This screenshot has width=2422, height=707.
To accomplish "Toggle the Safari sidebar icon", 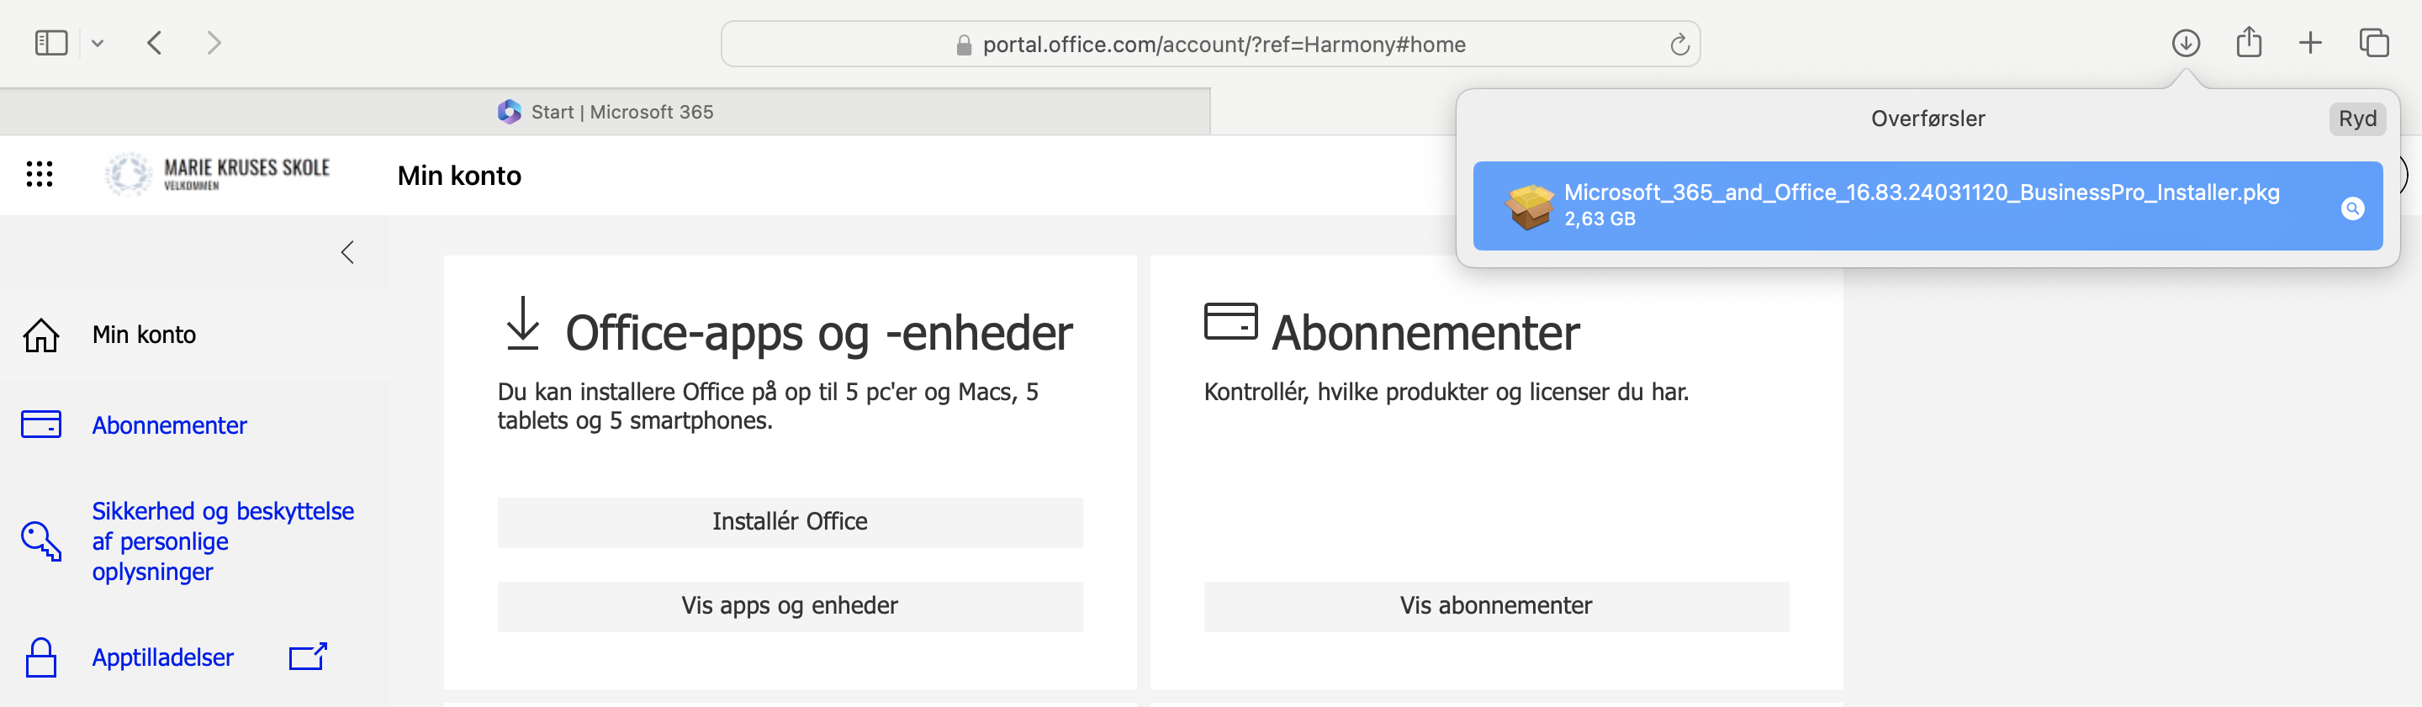I will [50, 43].
